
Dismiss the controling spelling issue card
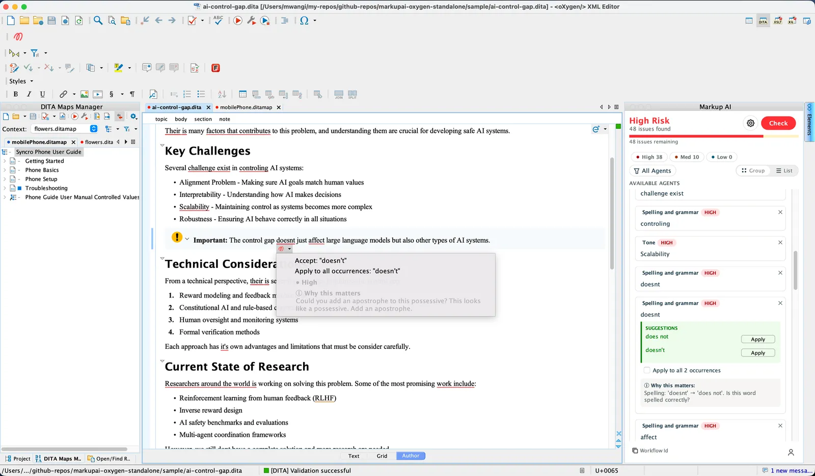[x=780, y=212]
